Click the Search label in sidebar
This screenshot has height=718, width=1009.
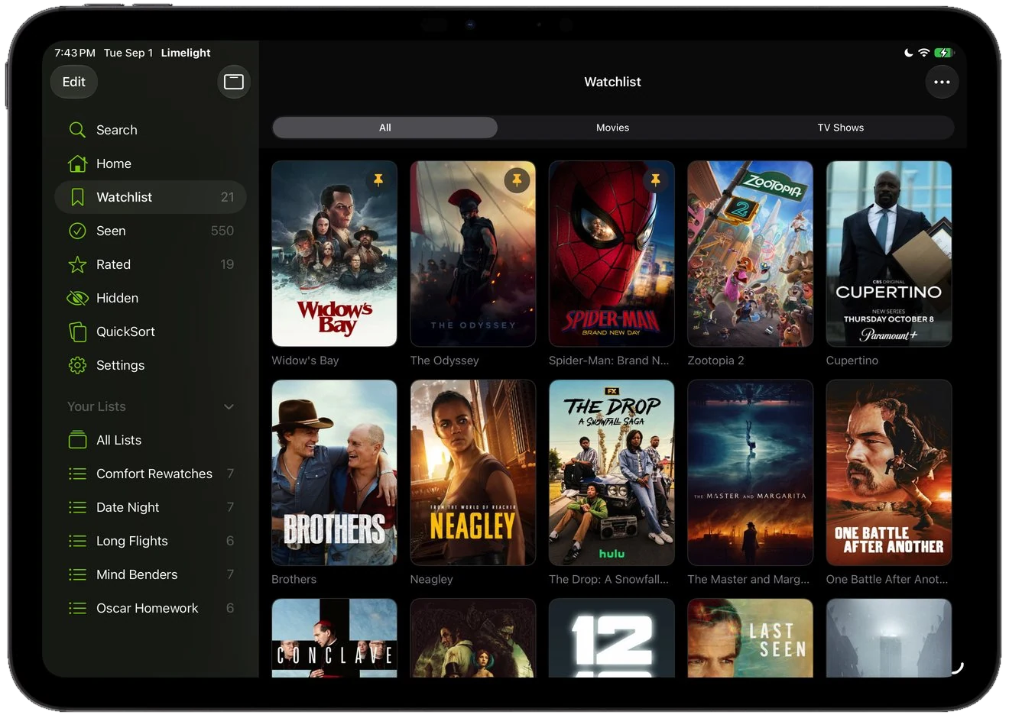pos(117,130)
